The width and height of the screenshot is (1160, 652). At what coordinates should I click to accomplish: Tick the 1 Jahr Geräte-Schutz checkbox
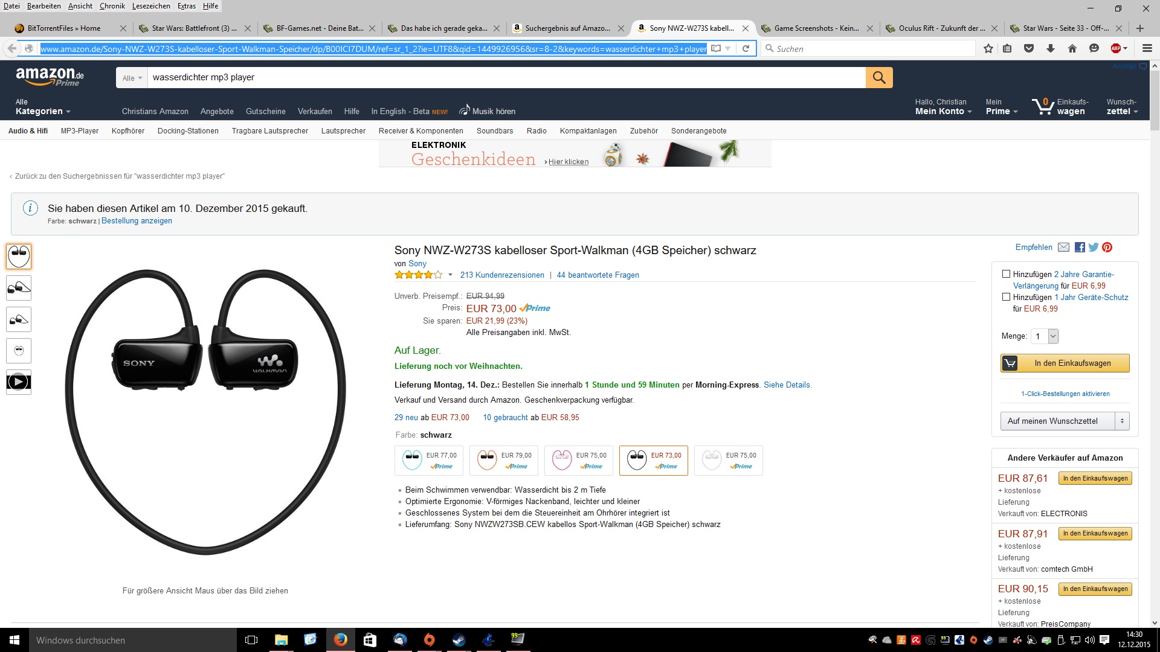pyautogui.click(x=1006, y=297)
